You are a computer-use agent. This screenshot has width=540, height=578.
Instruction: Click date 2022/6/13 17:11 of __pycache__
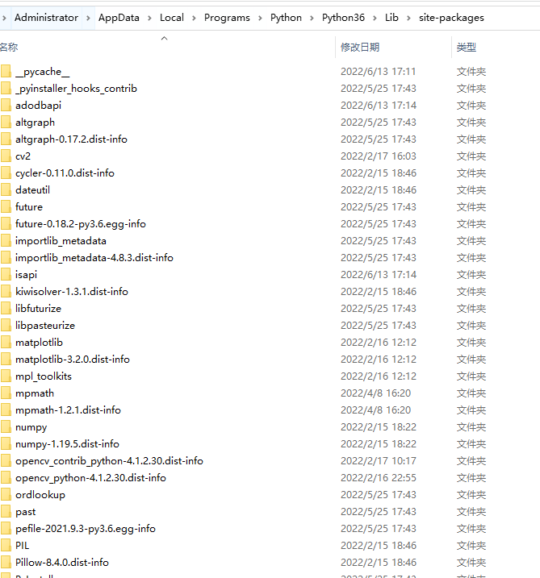(379, 72)
